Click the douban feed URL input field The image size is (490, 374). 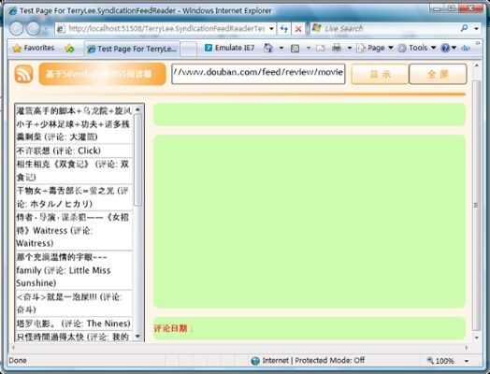point(258,74)
